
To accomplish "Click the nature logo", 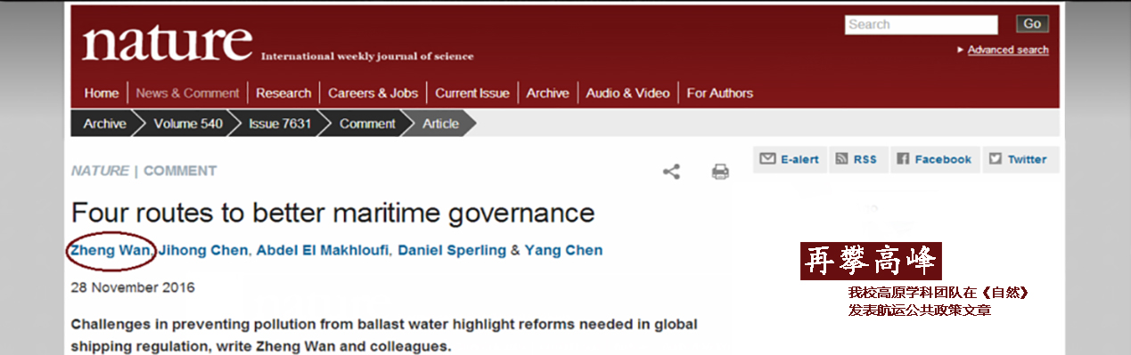I will [x=168, y=42].
